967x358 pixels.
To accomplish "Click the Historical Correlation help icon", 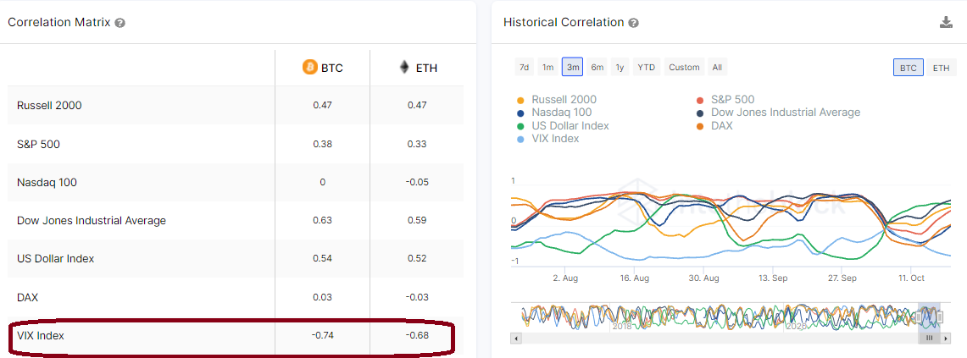I will click(633, 23).
